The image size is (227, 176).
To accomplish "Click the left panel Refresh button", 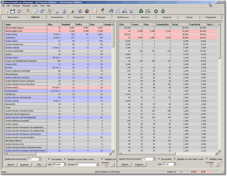I will pyautogui.click(x=11, y=165).
